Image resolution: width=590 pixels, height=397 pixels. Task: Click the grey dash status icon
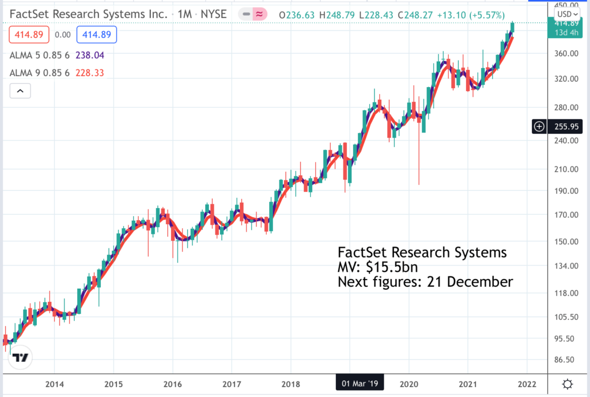[246, 14]
